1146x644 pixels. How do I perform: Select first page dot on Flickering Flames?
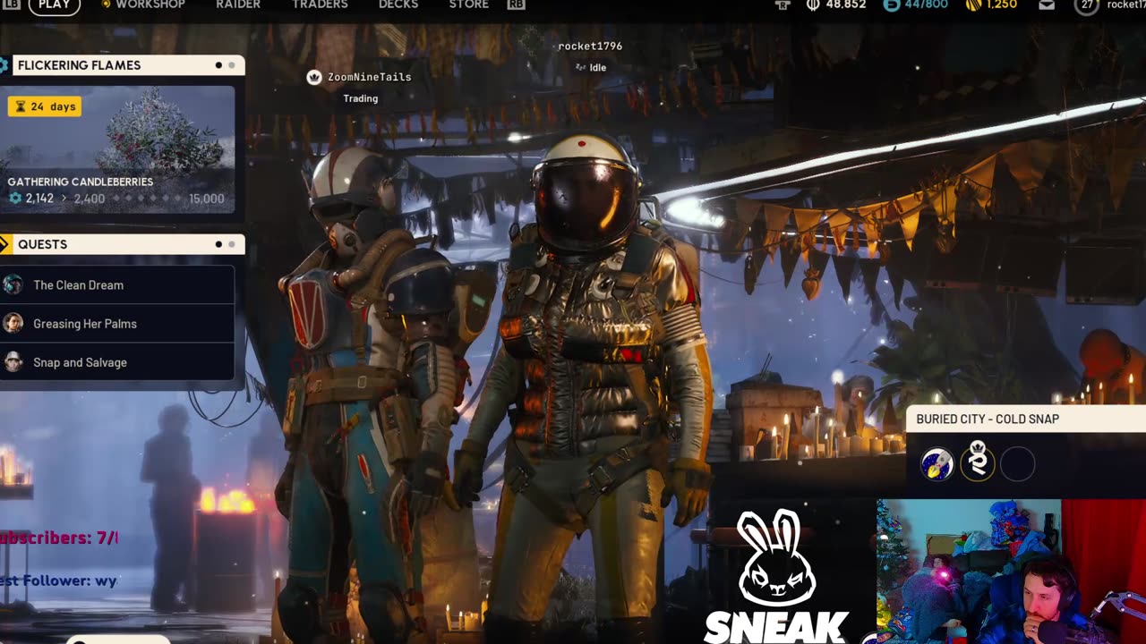point(218,65)
